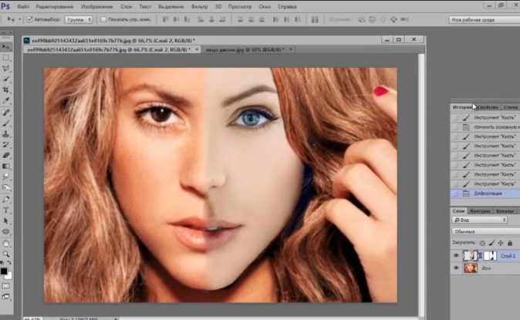
Task: Select the History Brush tool
Action: (6, 145)
